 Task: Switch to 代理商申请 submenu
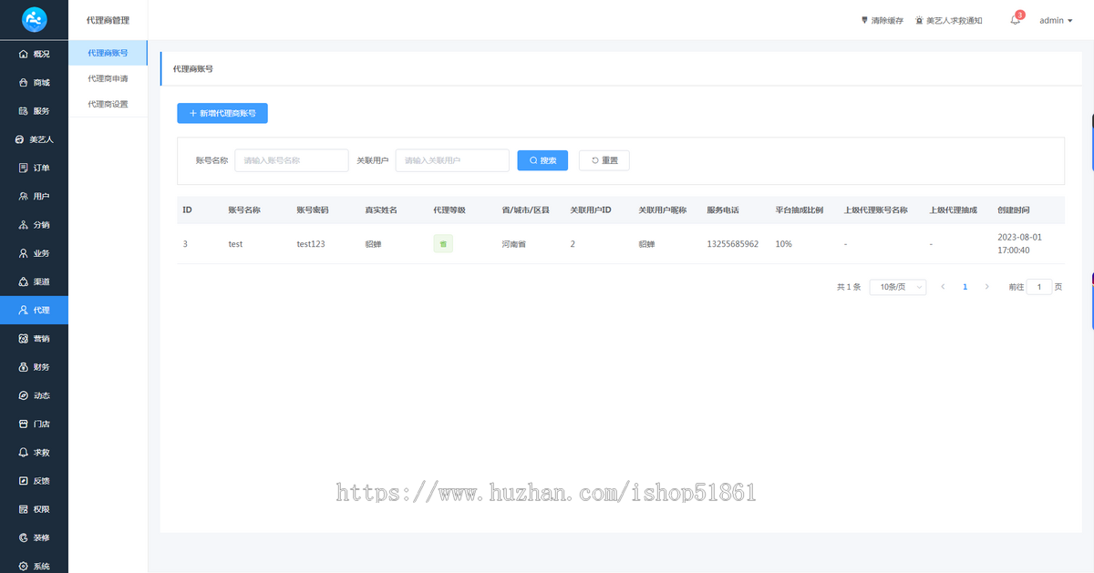click(x=108, y=78)
